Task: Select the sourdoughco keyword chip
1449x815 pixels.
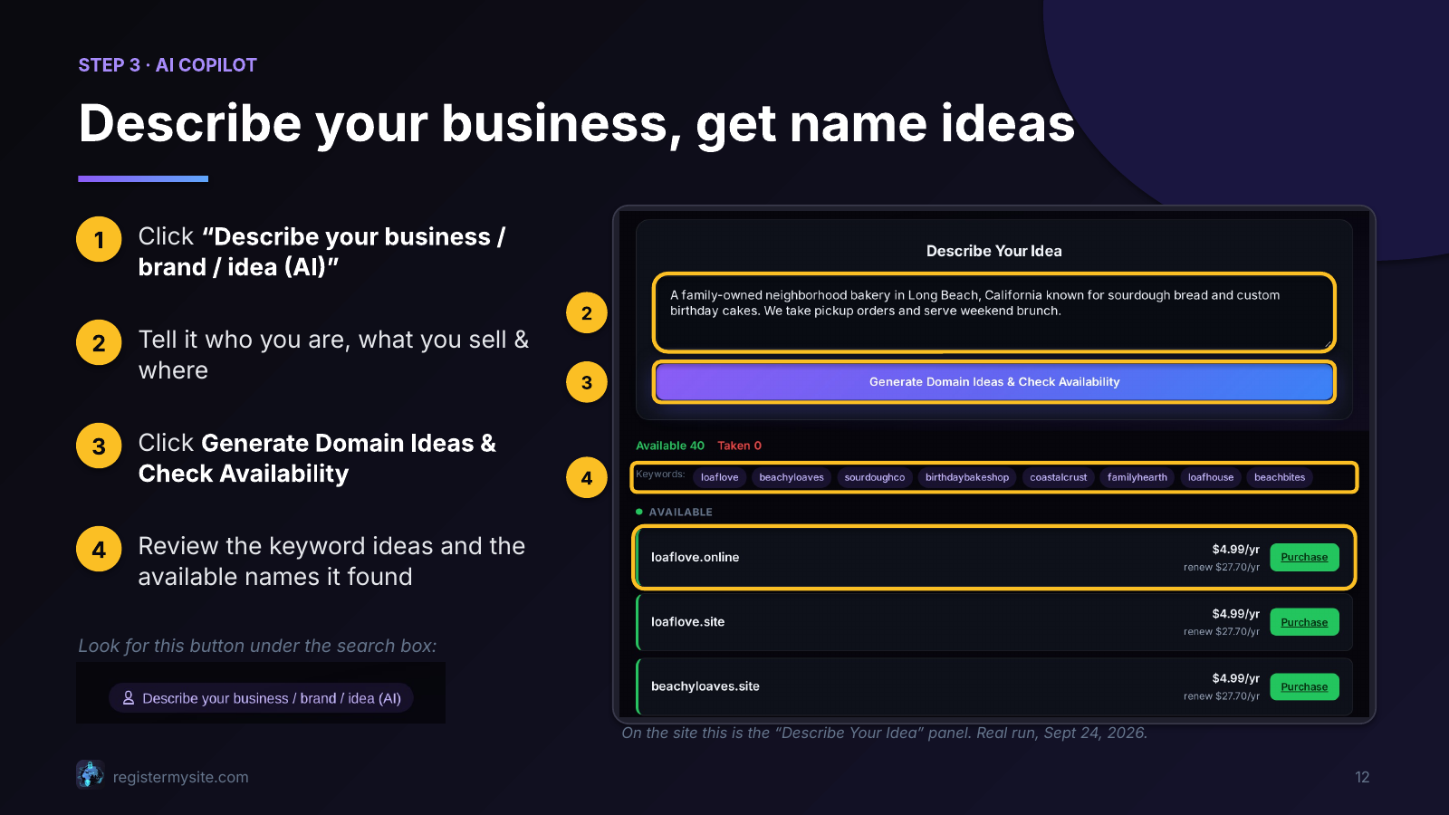Action: click(875, 477)
